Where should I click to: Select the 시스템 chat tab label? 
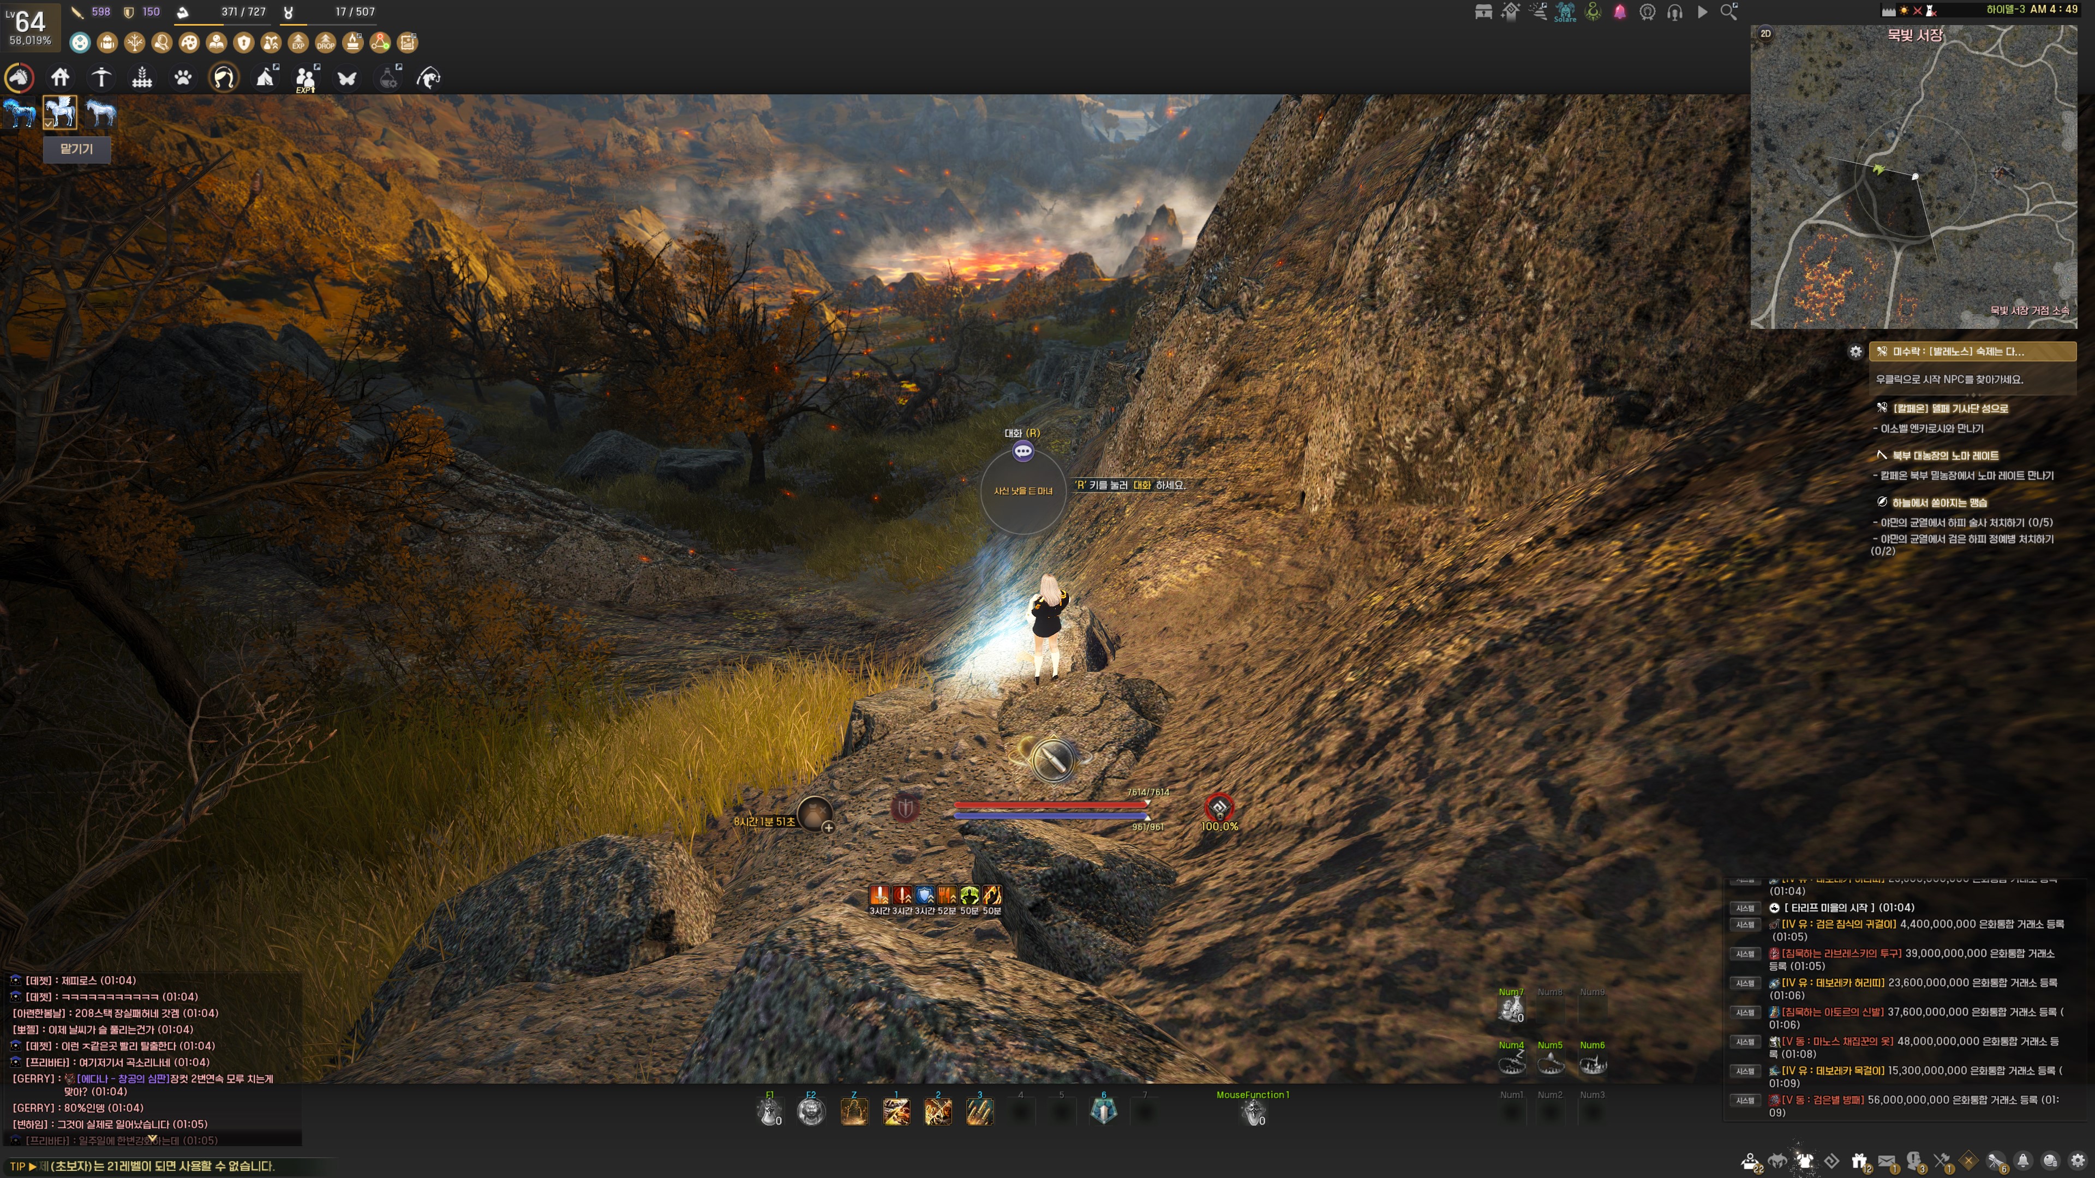[x=1745, y=908]
